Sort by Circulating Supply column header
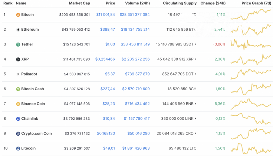This screenshot has width=273, height=156. coord(180,3)
